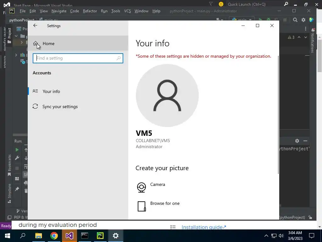Click PyCharm Search Everywhere magnifier icon
This screenshot has height=242, width=322.
click(x=295, y=20)
